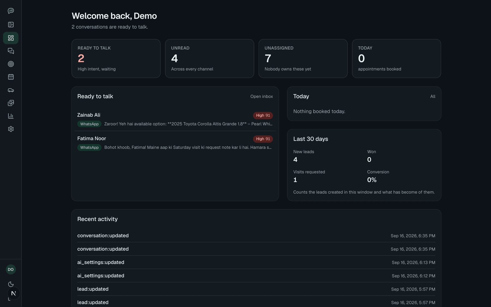Screen dimensions: 491x307
Task: Click Fatima Noor's Saturday visit message preview
Action: coord(188,147)
